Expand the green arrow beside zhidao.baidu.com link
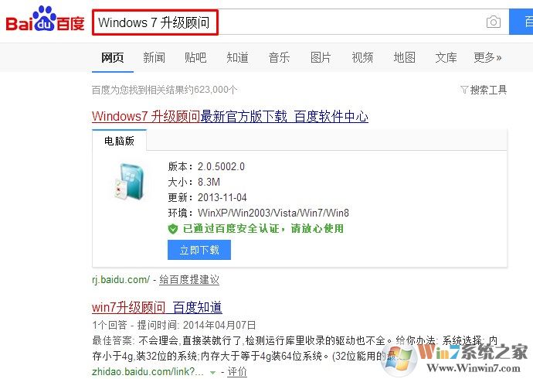The height and width of the screenshot is (379, 533). tap(212, 373)
